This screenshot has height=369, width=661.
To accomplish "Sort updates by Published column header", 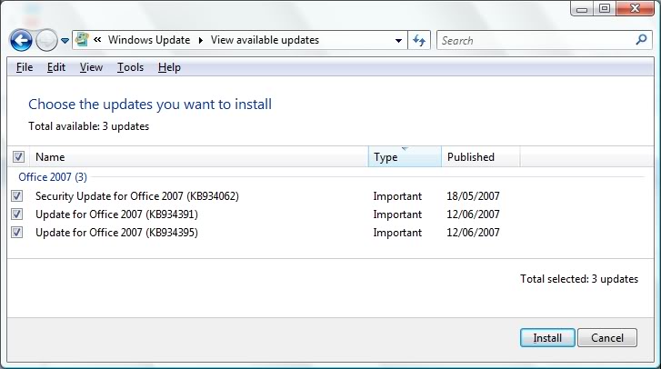I will (480, 157).
